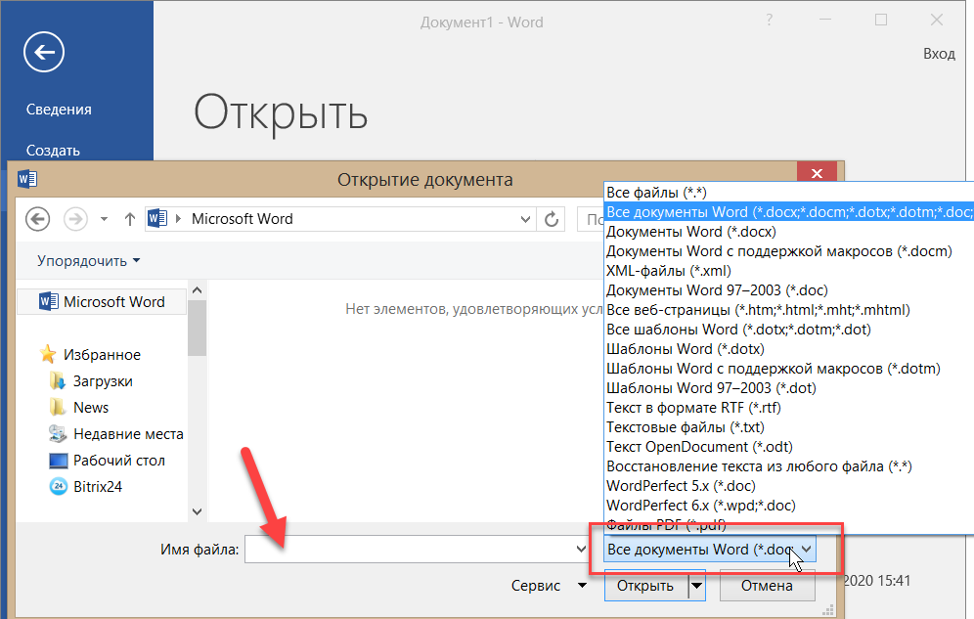
Task: Click the Word icon in address bar
Action: 157,218
